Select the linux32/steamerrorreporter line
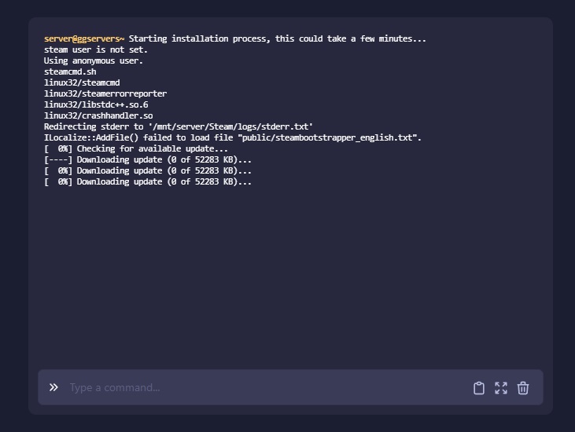Viewport: 575px width, 432px height. (x=105, y=93)
